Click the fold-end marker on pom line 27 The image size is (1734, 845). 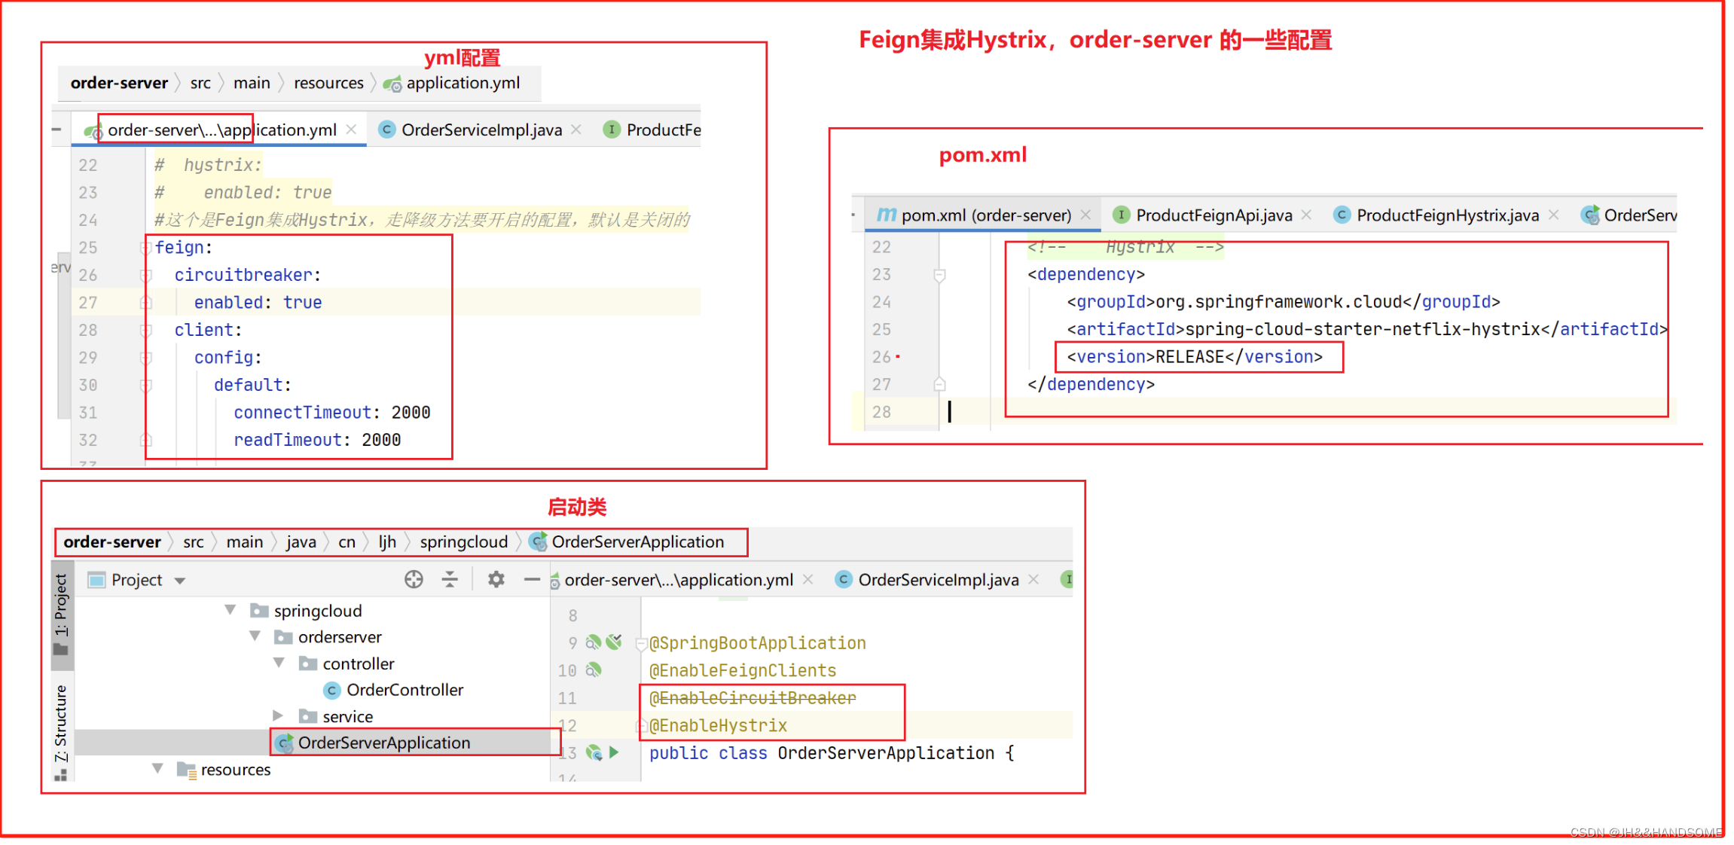point(939,384)
